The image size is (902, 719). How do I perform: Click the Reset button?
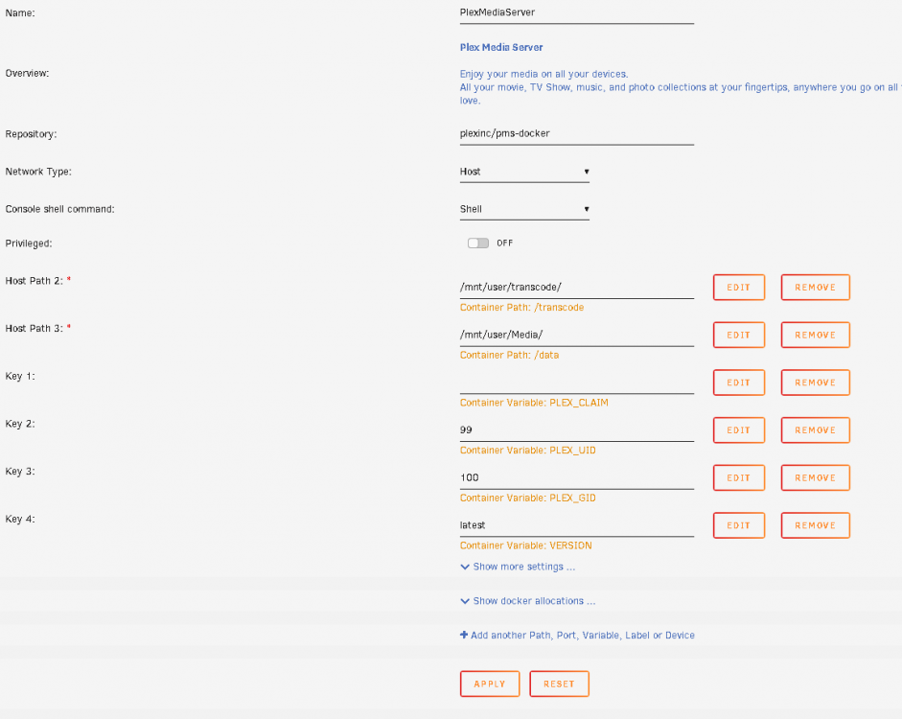click(x=559, y=684)
